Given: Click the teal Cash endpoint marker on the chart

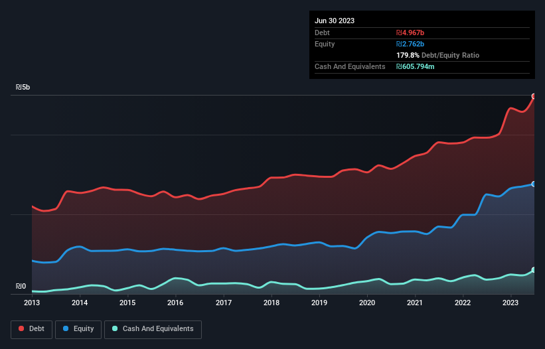Looking at the screenshot, I should pos(533,270).
